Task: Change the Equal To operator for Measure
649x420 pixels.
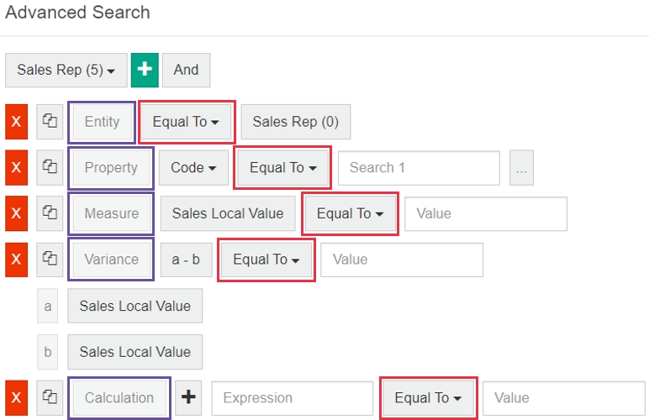Action: coord(350,213)
